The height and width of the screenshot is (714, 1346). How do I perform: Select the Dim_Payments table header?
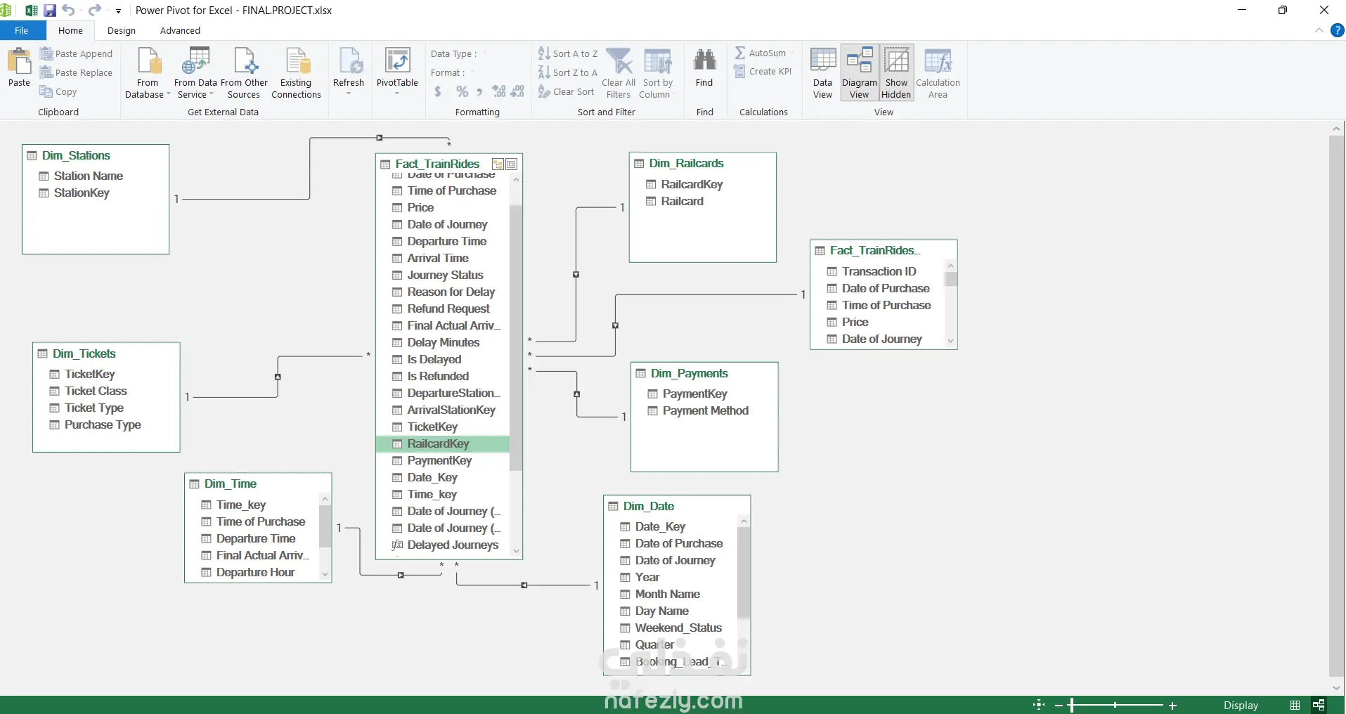pos(704,373)
